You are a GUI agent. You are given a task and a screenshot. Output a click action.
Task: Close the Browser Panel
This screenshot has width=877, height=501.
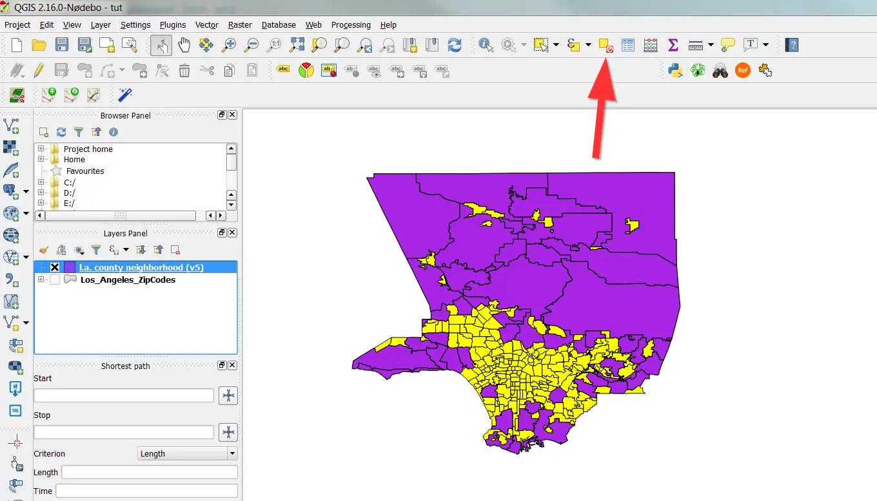pos(233,115)
